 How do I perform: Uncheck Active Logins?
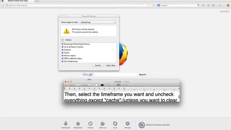coord(62,56)
